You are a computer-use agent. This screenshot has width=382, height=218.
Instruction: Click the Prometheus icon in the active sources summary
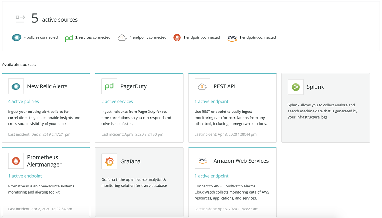pos(177,37)
